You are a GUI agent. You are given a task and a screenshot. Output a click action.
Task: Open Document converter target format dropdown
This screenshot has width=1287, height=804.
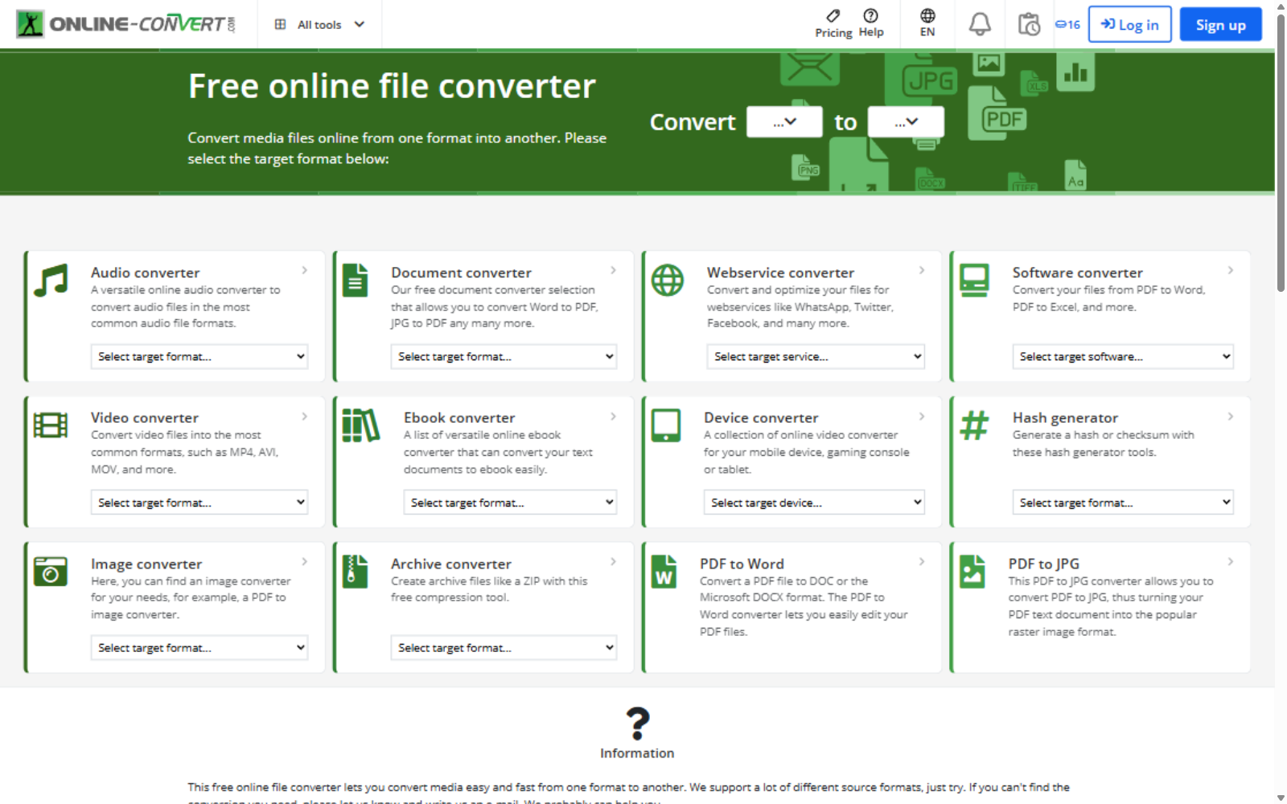504,356
